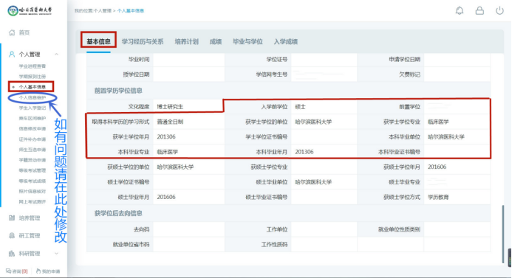Click the notification bell icon
Image resolution: width=512 pixels, height=278 pixels.
pos(460,11)
